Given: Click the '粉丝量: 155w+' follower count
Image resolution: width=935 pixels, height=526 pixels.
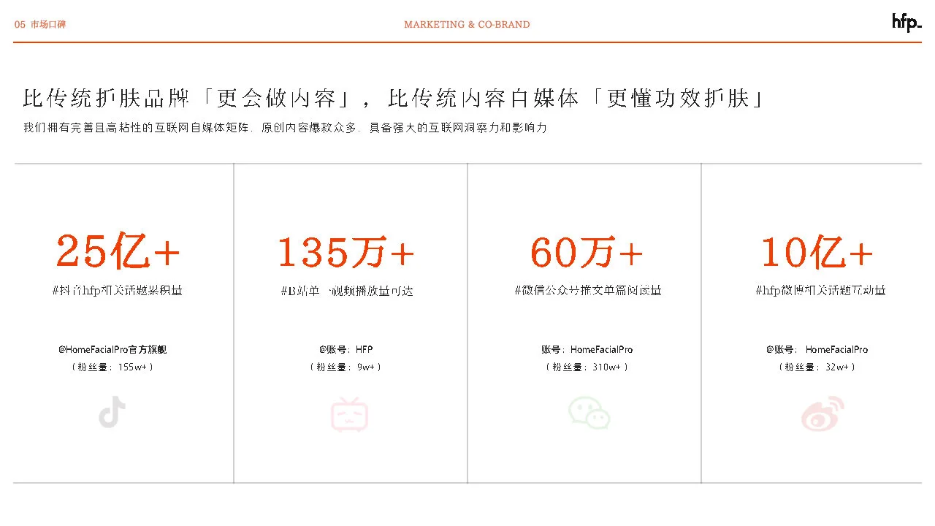Looking at the screenshot, I should [x=112, y=367].
